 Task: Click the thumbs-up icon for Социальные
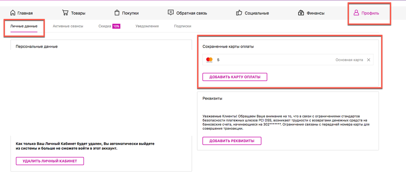[x=239, y=13]
